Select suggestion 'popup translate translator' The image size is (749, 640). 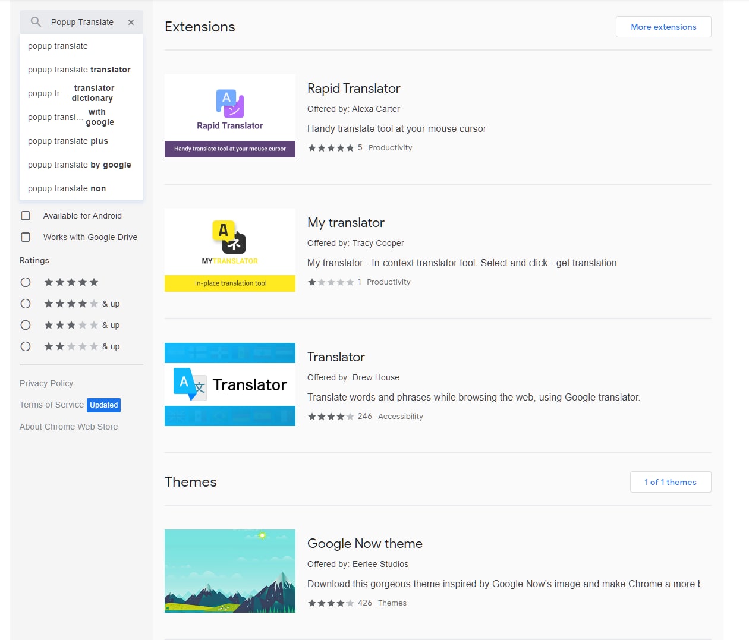(81, 70)
